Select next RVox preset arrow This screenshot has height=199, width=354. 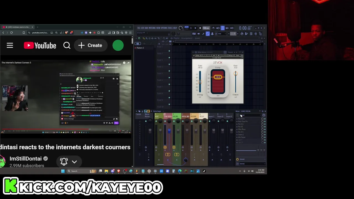click(x=237, y=52)
